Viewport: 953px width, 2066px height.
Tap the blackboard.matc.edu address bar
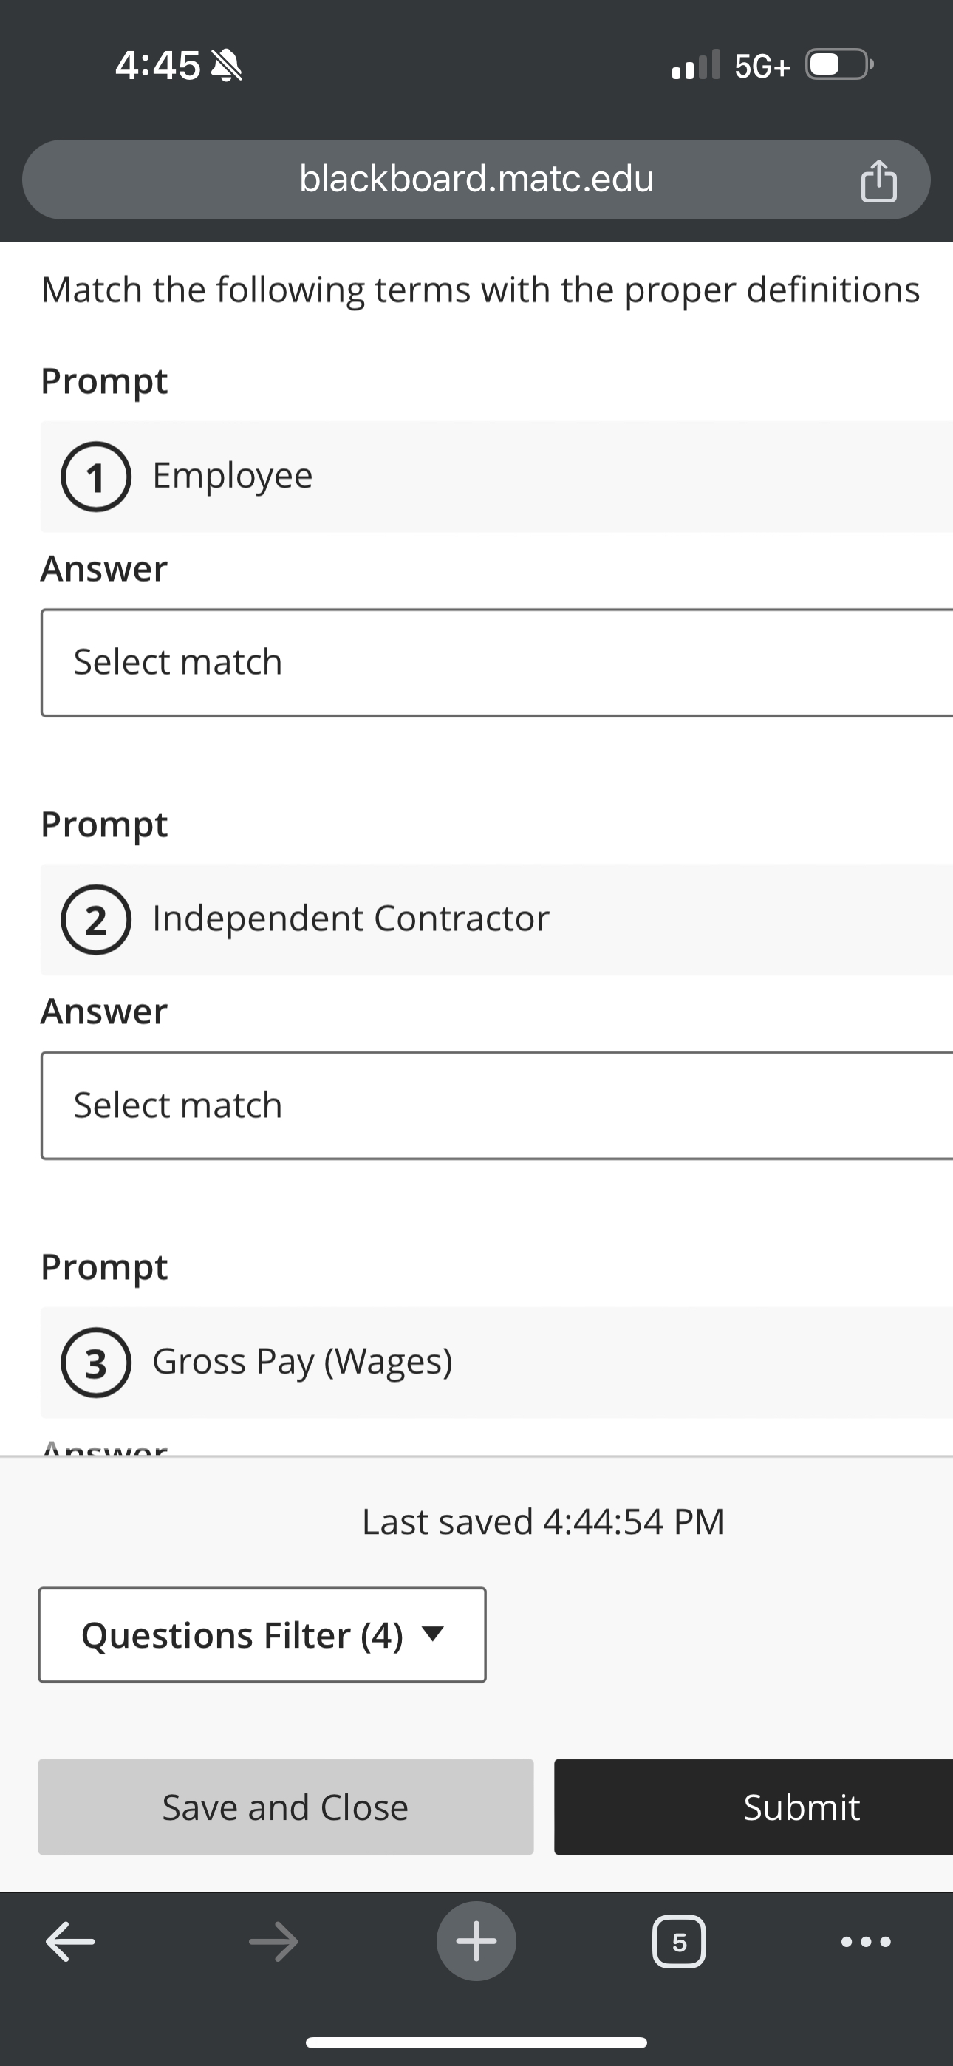coord(476,179)
